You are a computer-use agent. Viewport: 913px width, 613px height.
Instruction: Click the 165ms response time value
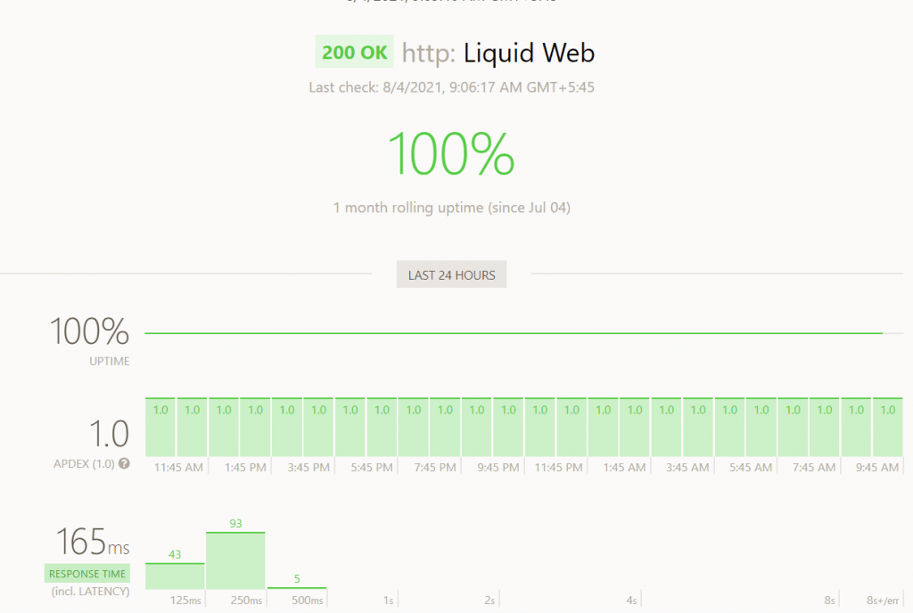coord(92,542)
